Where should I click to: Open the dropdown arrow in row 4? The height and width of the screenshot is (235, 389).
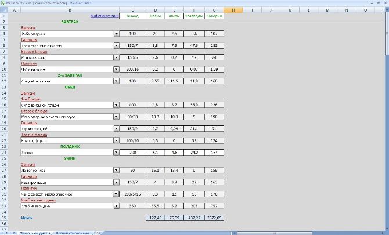click(x=116, y=33)
